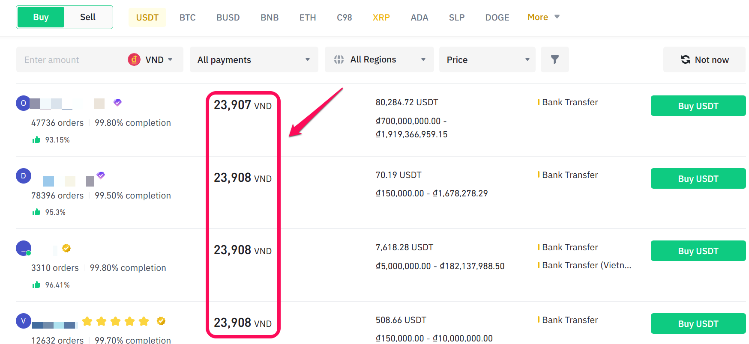Click the yellow verified badge of third merchant
Viewport: 749px width, 344px height.
tap(66, 248)
